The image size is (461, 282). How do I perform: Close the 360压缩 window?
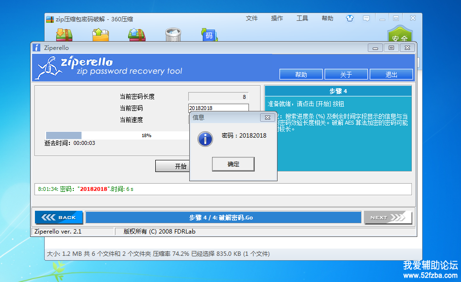pyautogui.click(x=413, y=18)
